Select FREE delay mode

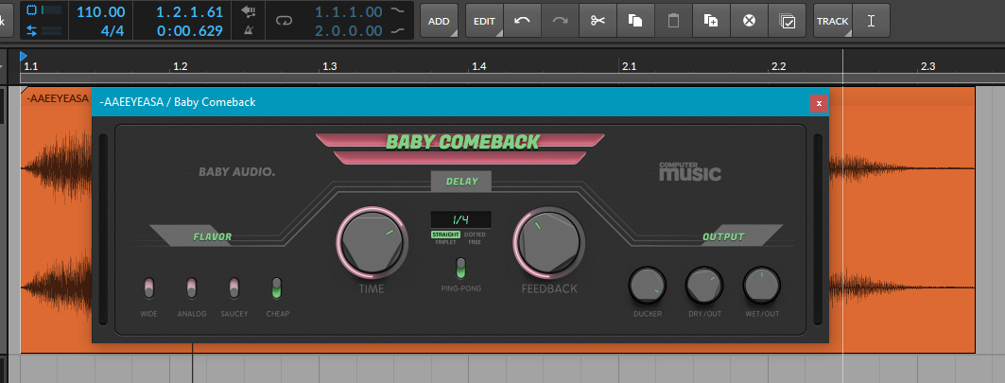[475, 242]
